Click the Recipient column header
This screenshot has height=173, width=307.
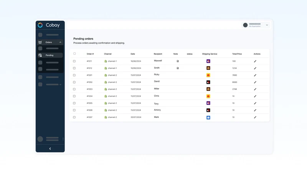tap(158, 54)
